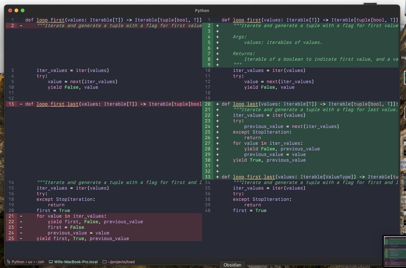Click 'Args:' on added line 4
The image size is (406, 268).
(x=240, y=37)
